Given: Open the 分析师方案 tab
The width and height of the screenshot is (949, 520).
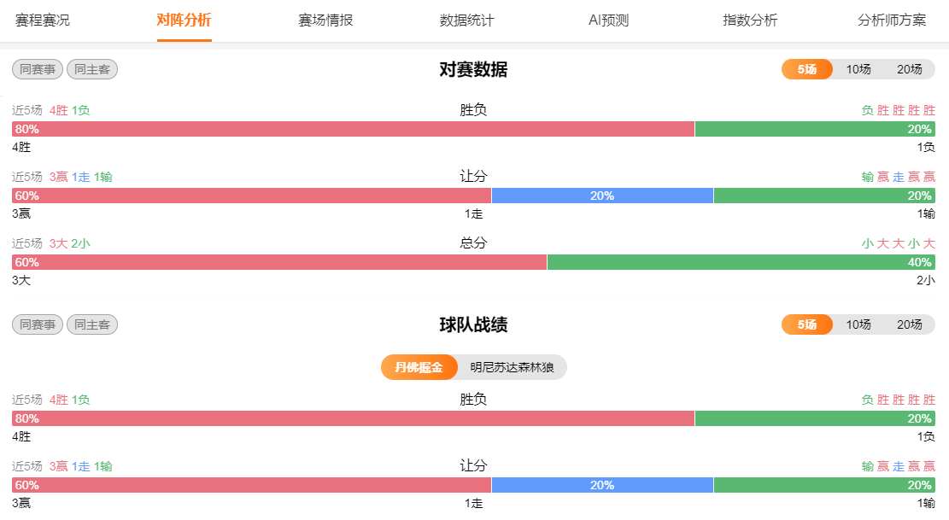Looking at the screenshot, I should (x=892, y=20).
